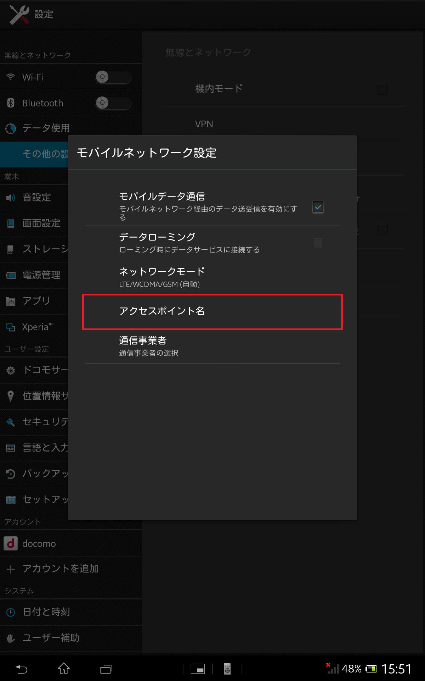The height and width of the screenshot is (681, 425).
Task: Tap the Wi-Fi icon in sidebar
Action: pyautogui.click(x=11, y=77)
